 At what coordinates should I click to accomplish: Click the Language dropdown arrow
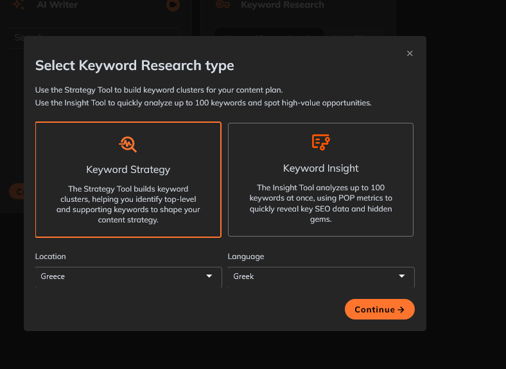(402, 276)
